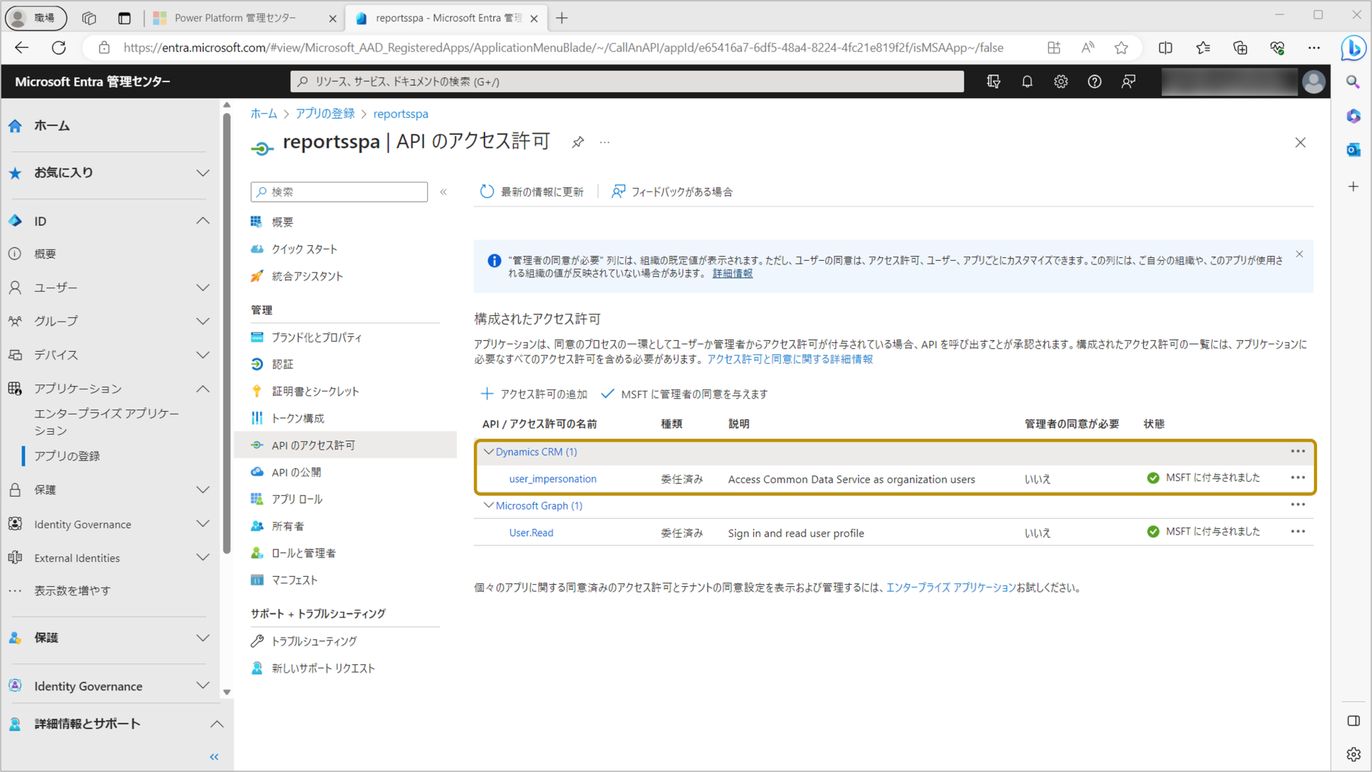The image size is (1372, 772).
Task: Open the user_impersonation permission link
Action: [x=552, y=479]
